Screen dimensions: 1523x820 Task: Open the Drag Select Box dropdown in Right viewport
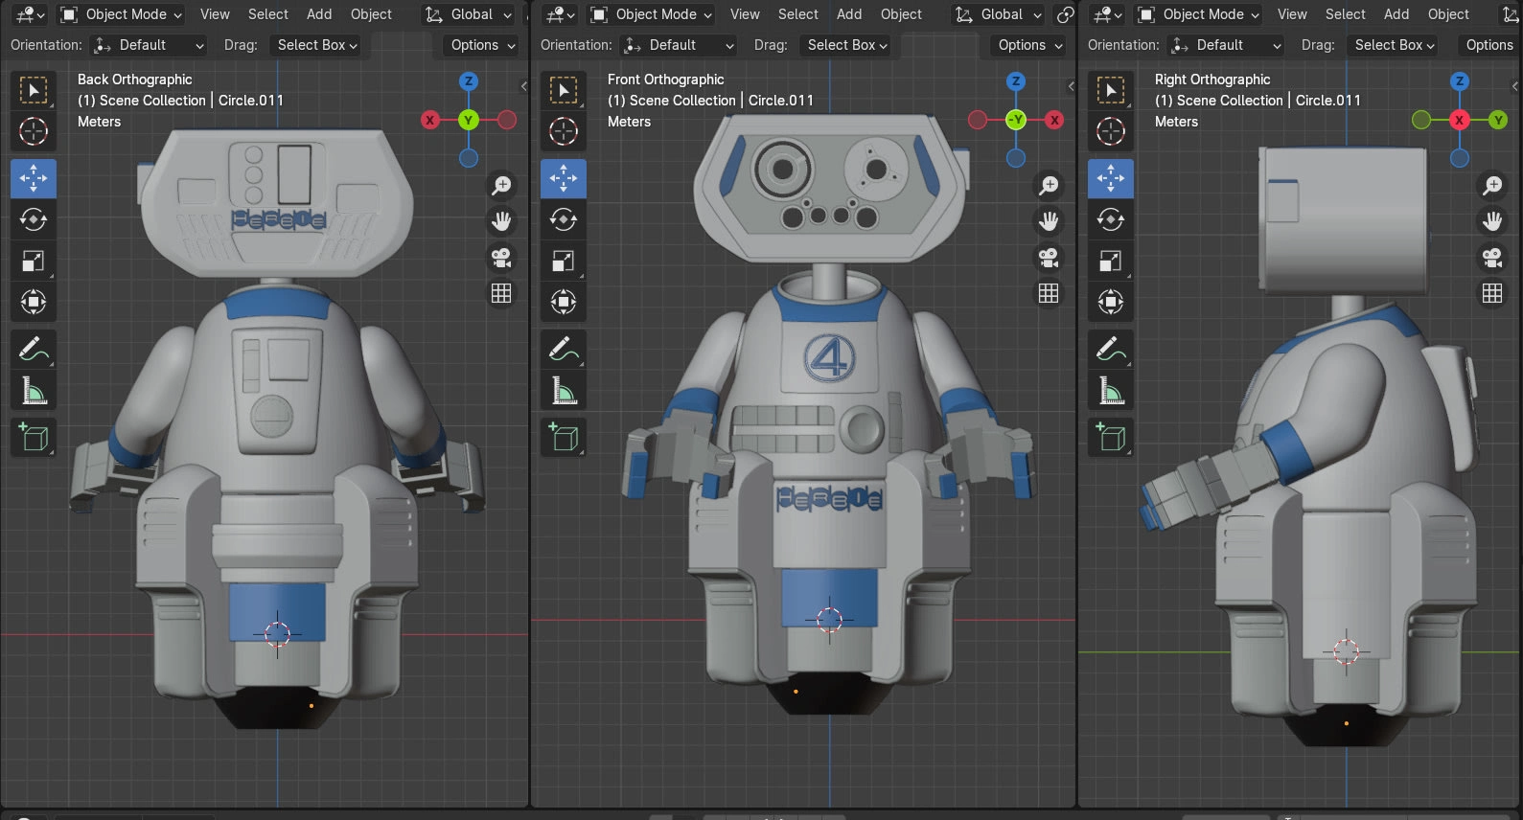[1394, 45]
